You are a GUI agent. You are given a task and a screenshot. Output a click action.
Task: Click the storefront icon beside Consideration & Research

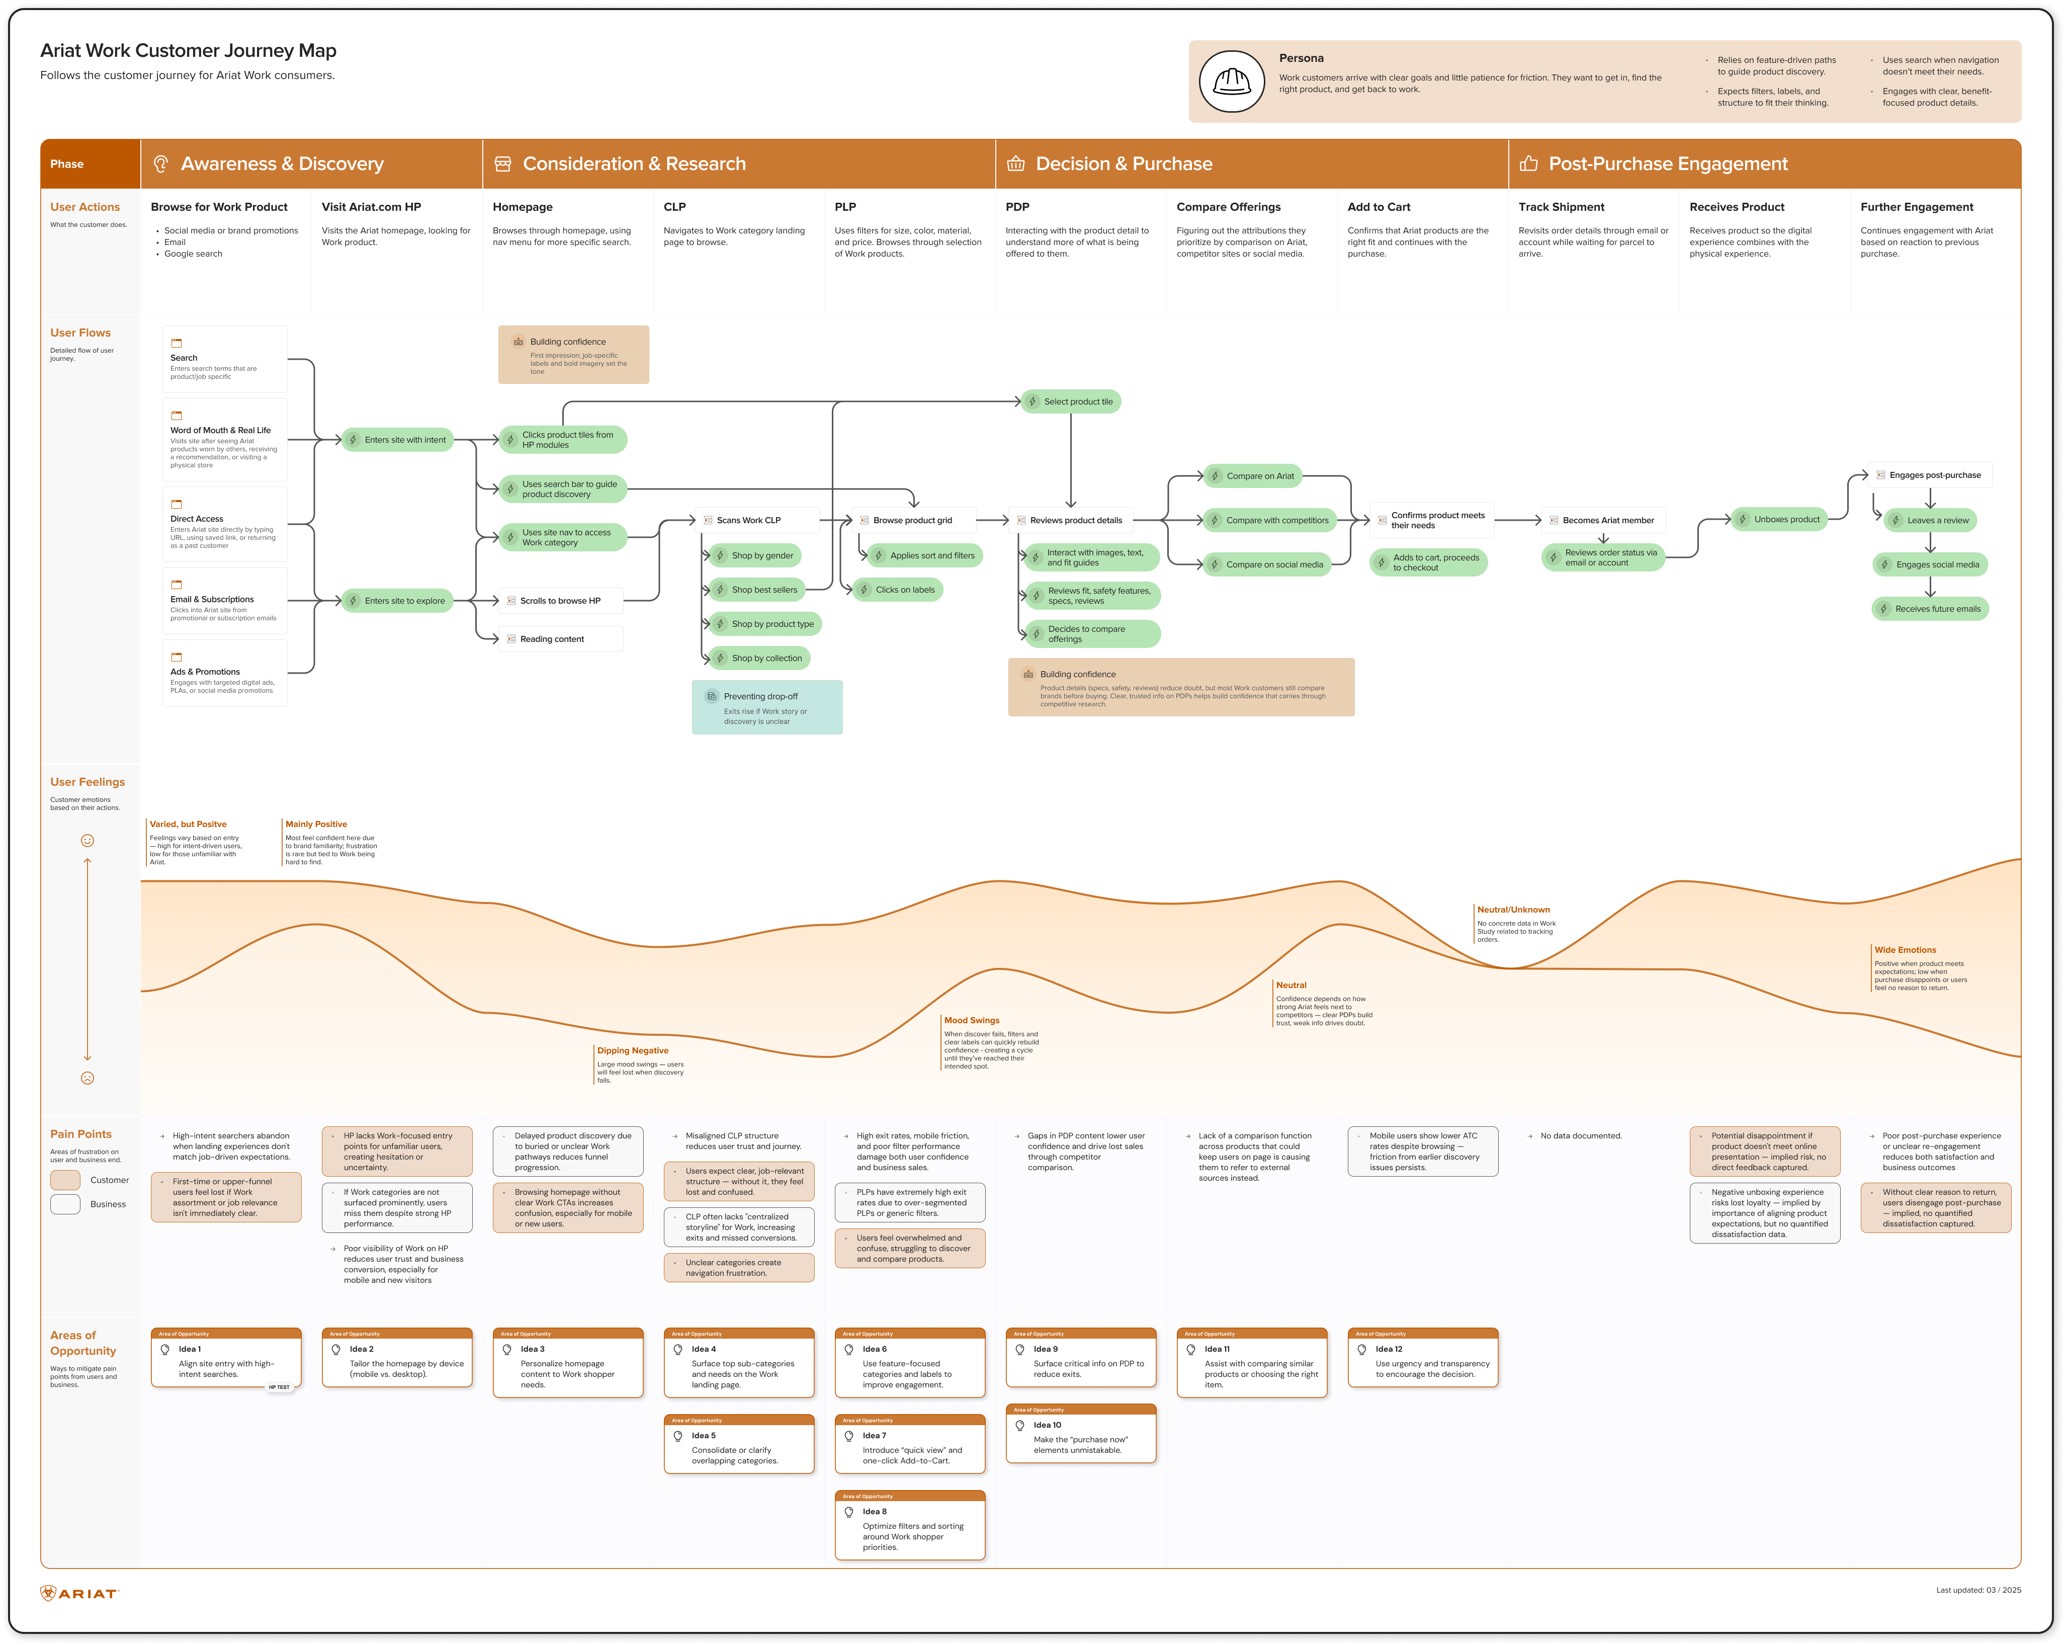pyautogui.click(x=502, y=164)
